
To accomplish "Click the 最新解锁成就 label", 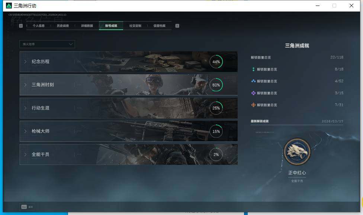I will [x=260, y=121].
